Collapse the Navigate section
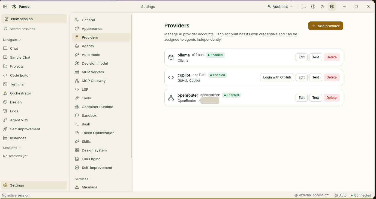The width and height of the screenshot is (376, 199). [x=12, y=40]
